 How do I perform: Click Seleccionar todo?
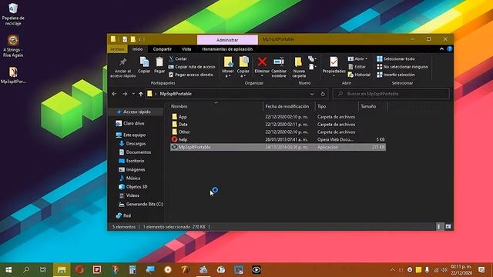click(395, 58)
